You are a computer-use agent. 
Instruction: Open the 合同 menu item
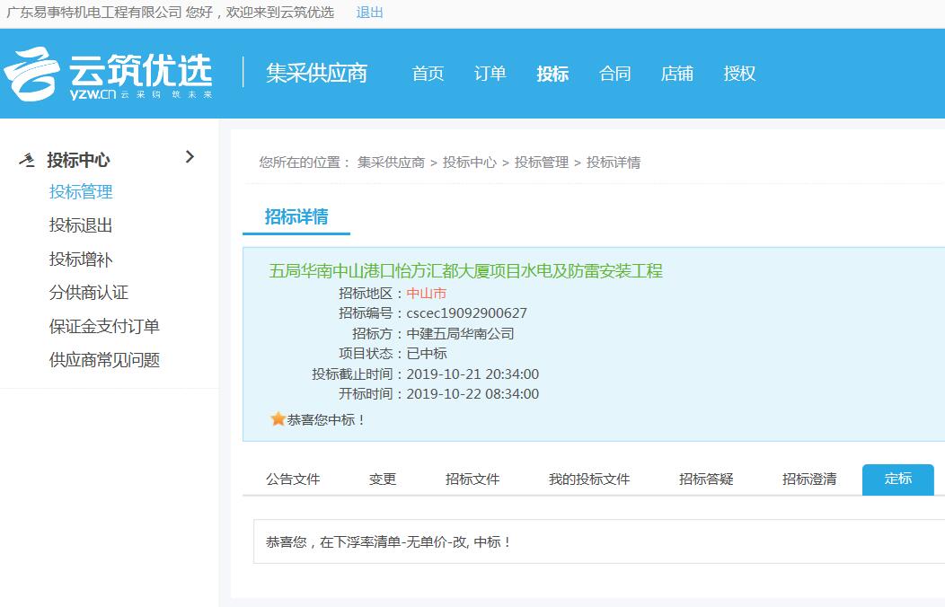(614, 74)
